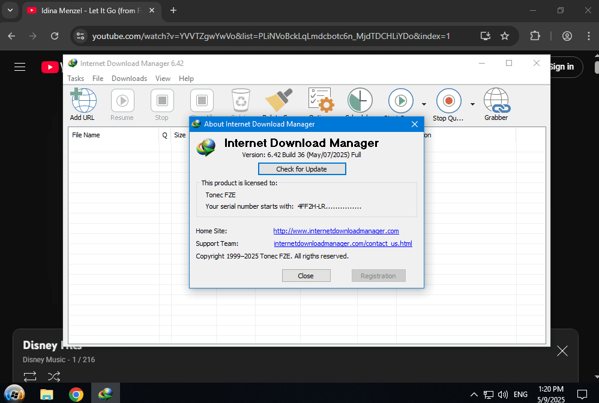Open the Tasks menu in IDM
Viewport: 599px width, 403px height.
tap(76, 78)
